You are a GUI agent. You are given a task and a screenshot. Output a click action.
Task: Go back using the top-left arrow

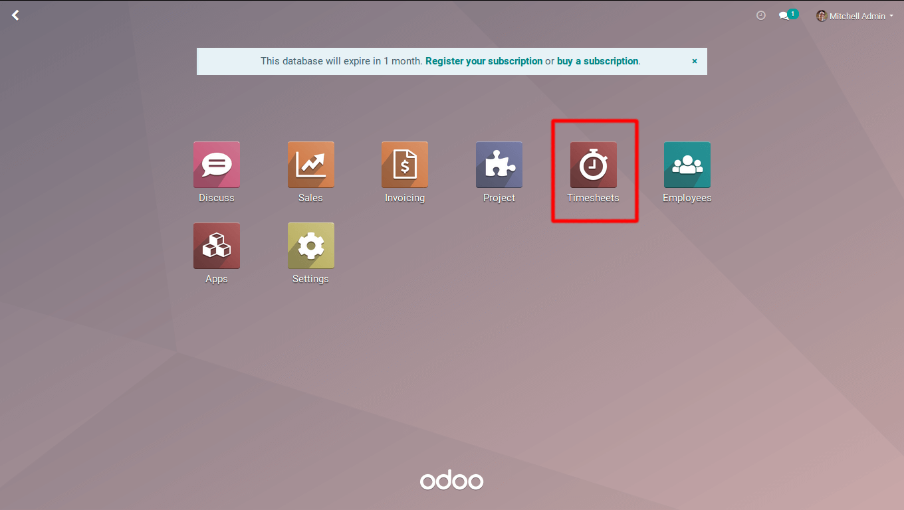tap(15, 15)
